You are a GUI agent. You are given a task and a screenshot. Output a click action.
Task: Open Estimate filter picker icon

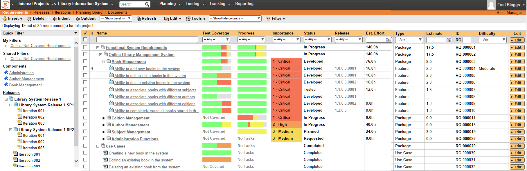click(x=449, y=40)
